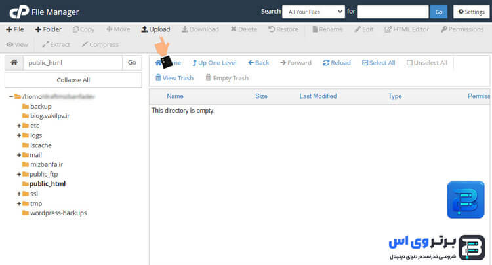This screenshot has width=492, height=265.
Task: Toggle the Unselect All checkbox
Action: [410, 63]
